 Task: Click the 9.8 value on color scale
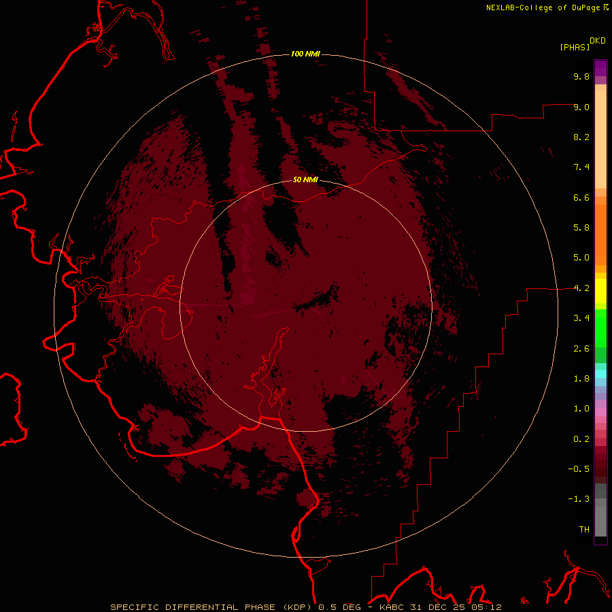pyautogui.click(x=581, y=76)
